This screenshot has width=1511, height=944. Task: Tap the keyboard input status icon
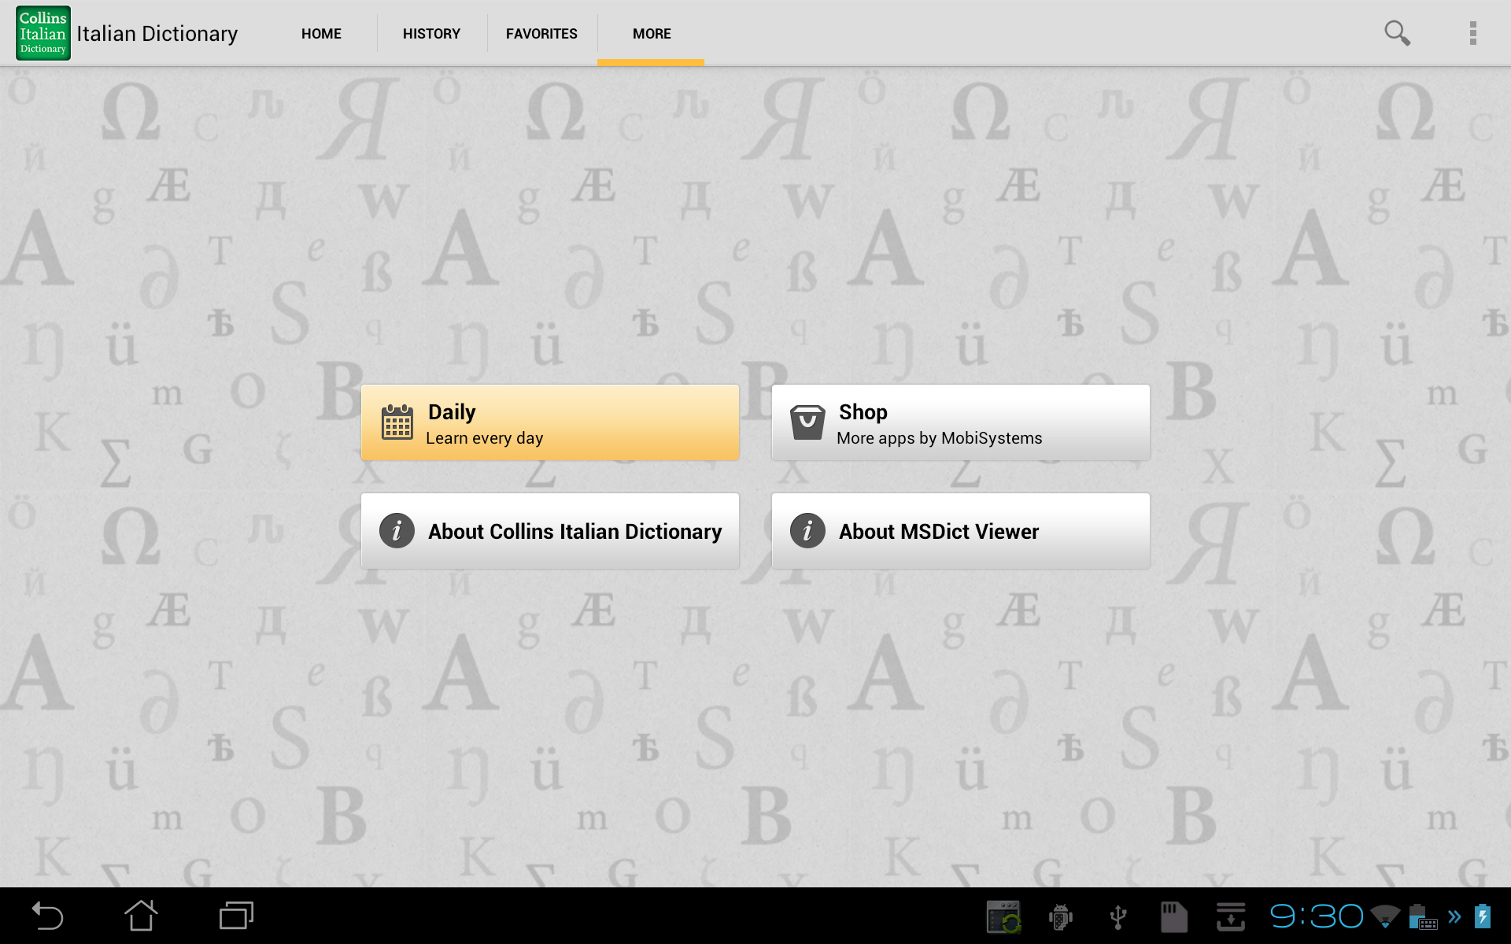coord(1424,917)
